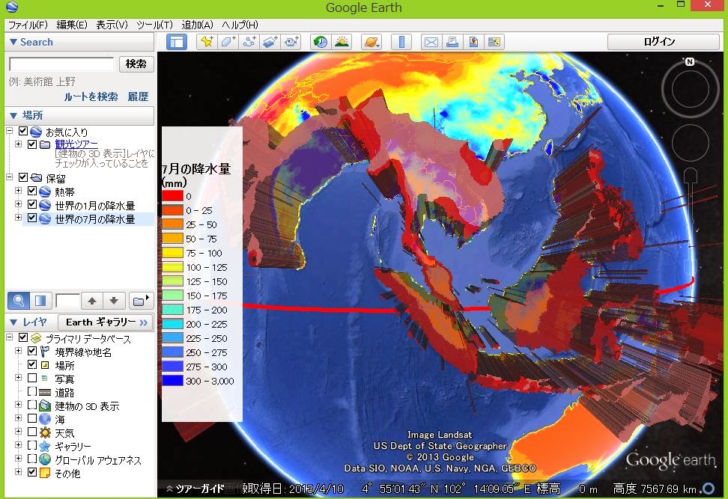The width and height of the screenshot is (728, 499).
Task: Expand the 熱帯 tree node
Action: click(18, 190)
